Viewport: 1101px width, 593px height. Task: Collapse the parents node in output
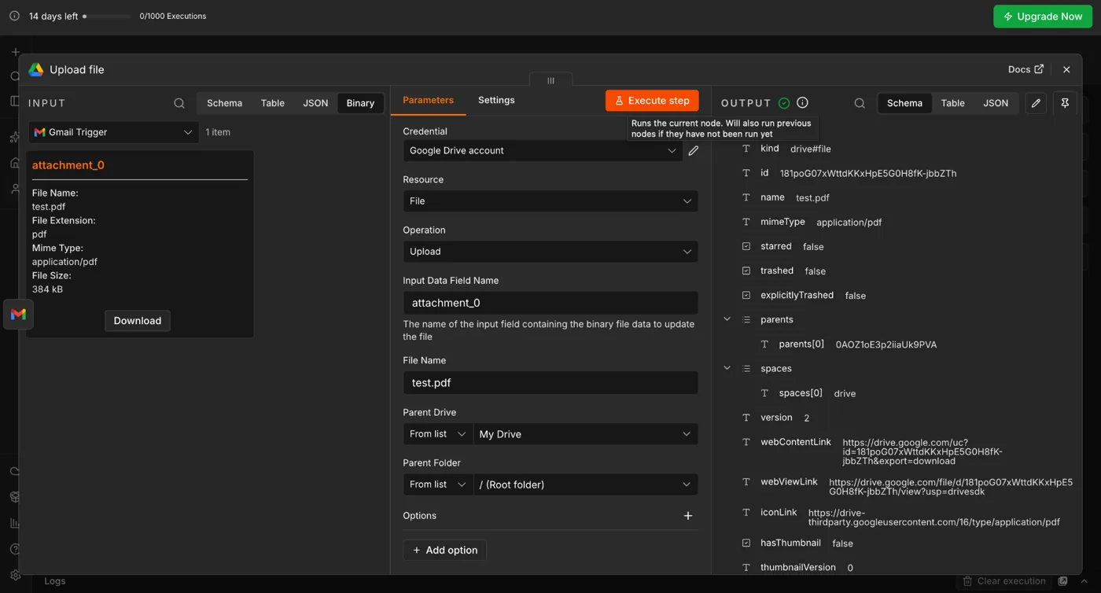pyautogui.click(x=727, y=319)
